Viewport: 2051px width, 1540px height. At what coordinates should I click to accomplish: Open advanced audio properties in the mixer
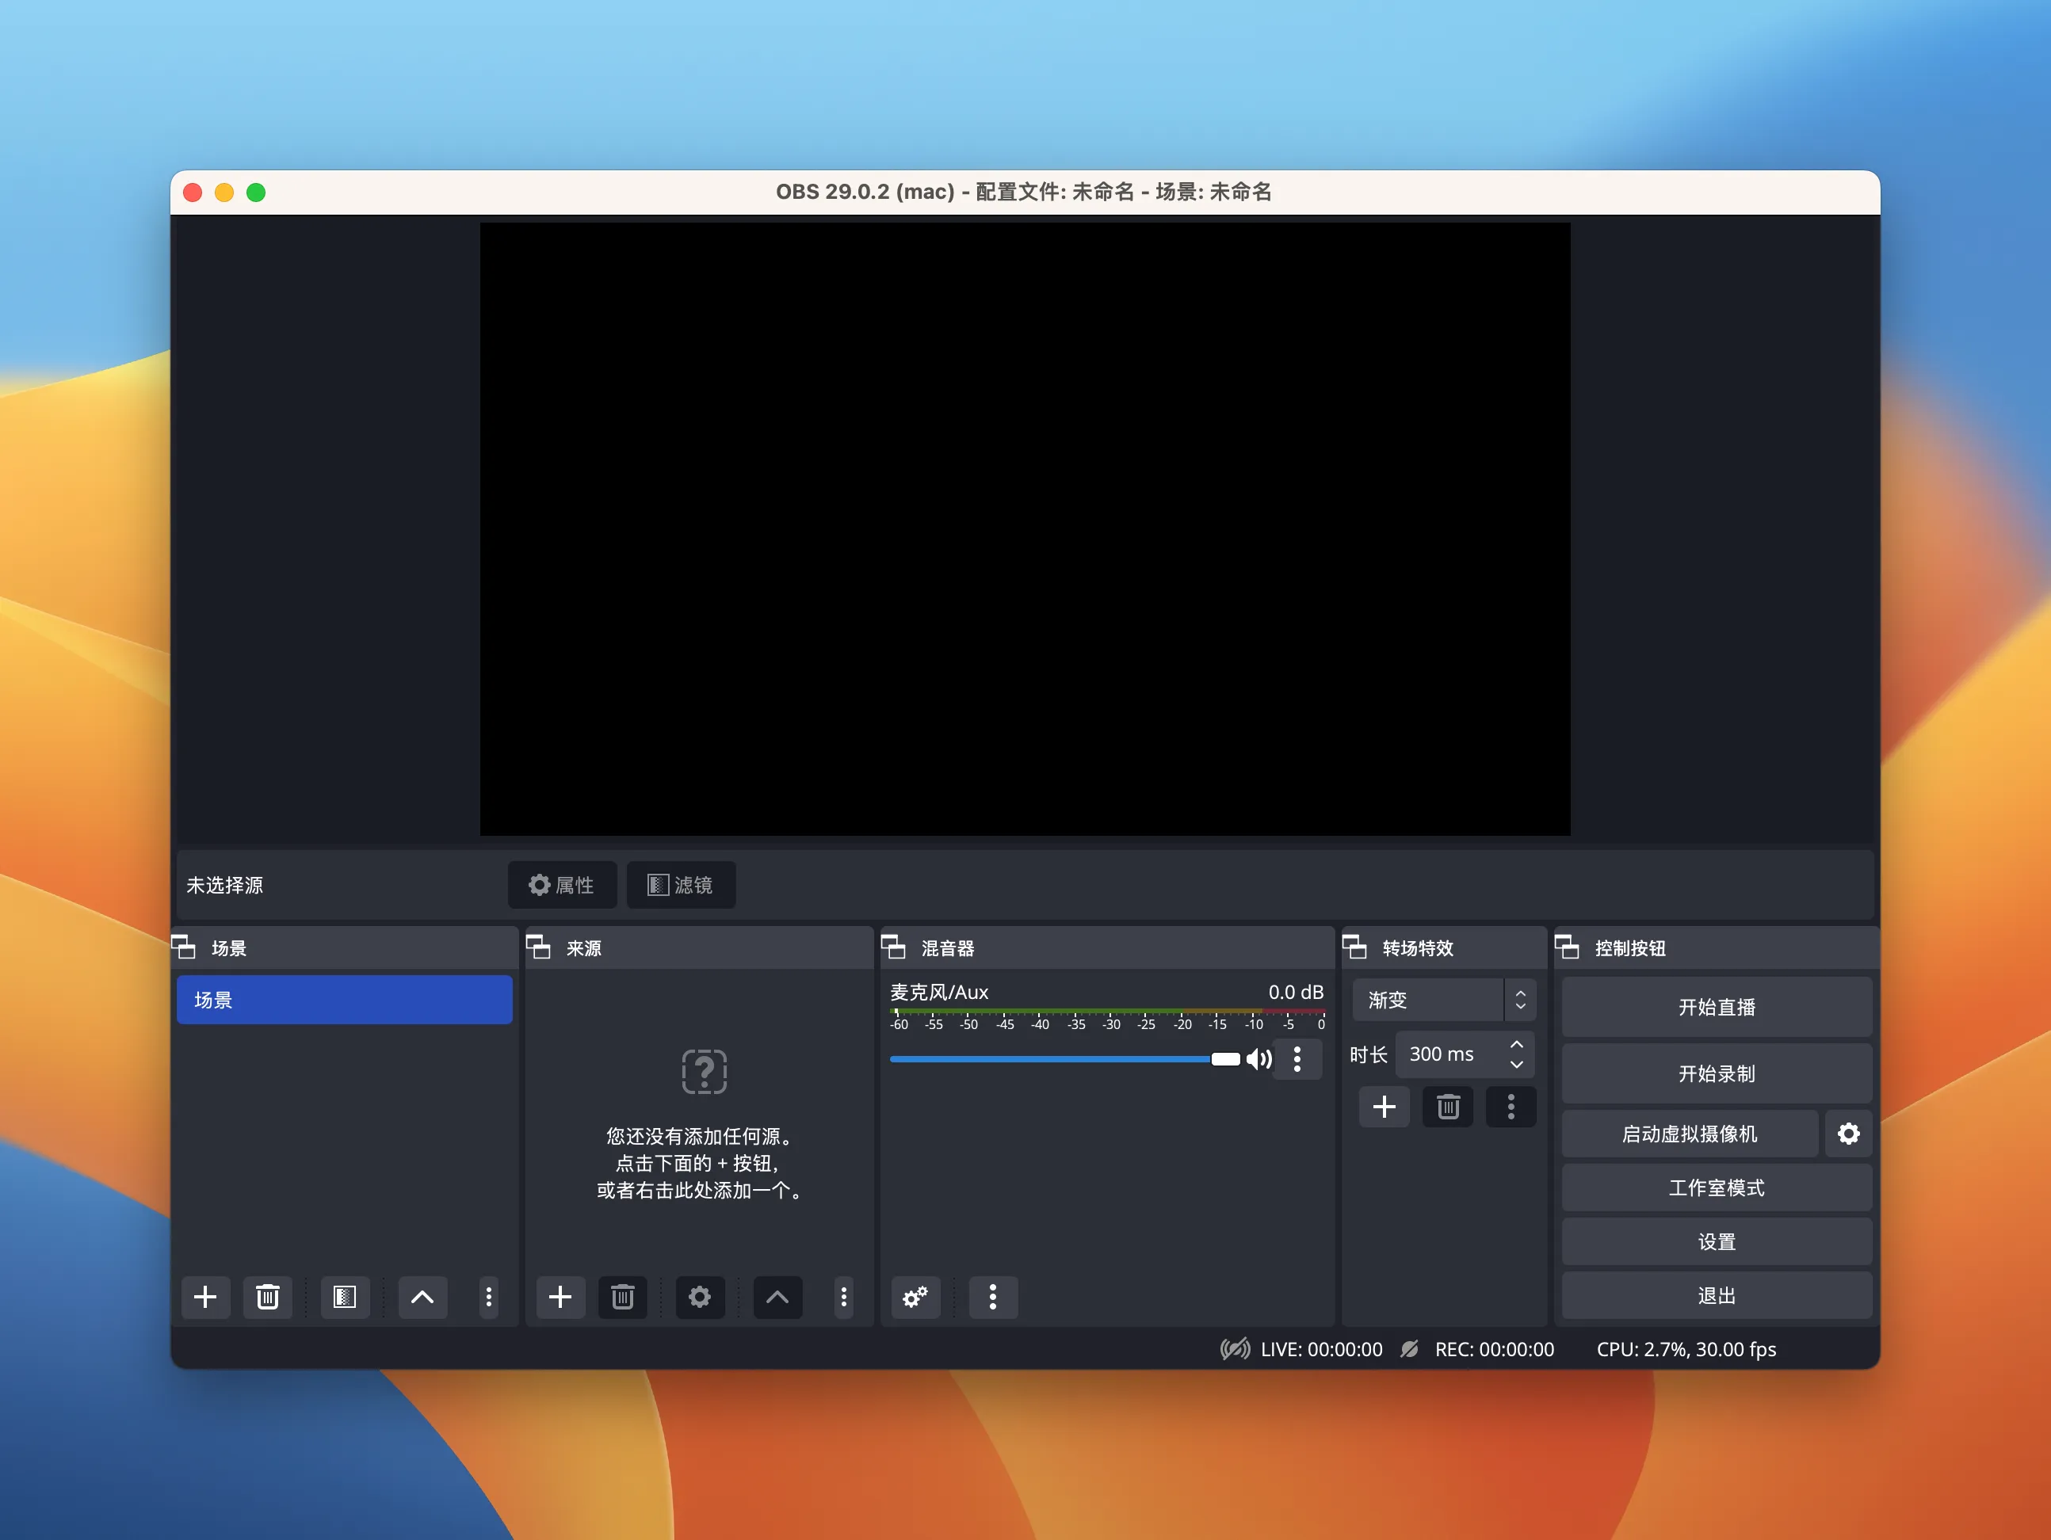915,1298
